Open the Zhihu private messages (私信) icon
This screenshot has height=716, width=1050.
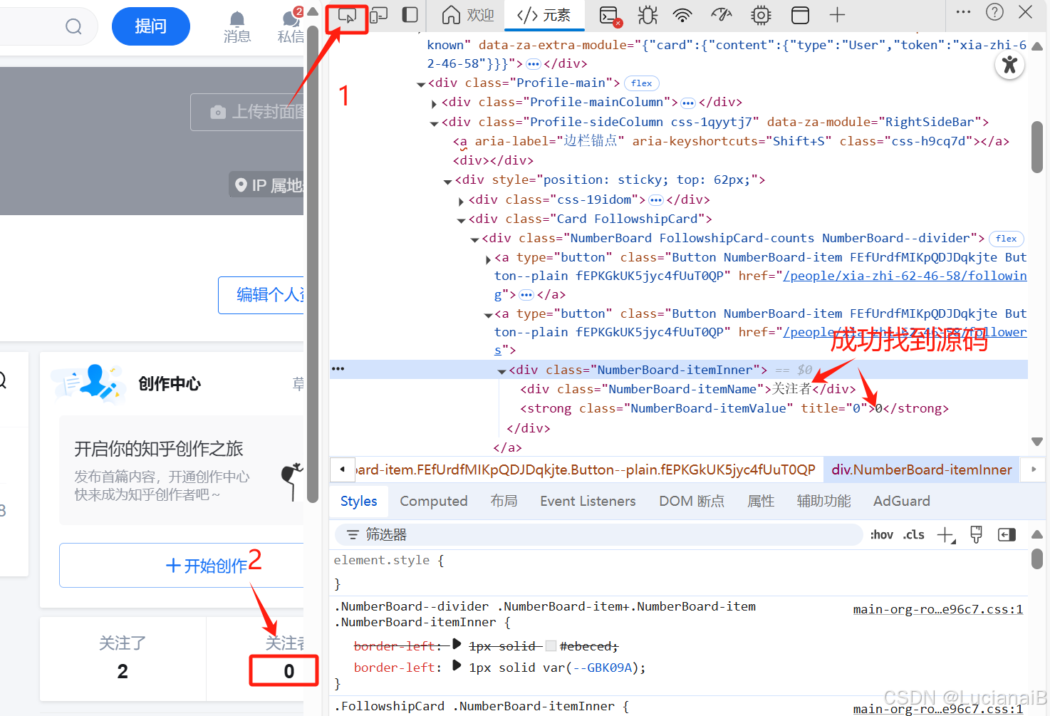[291, 27]
